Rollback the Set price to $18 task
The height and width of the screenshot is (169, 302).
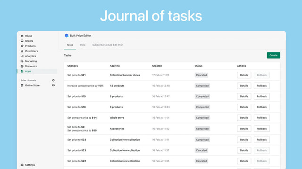pos(262,107)
